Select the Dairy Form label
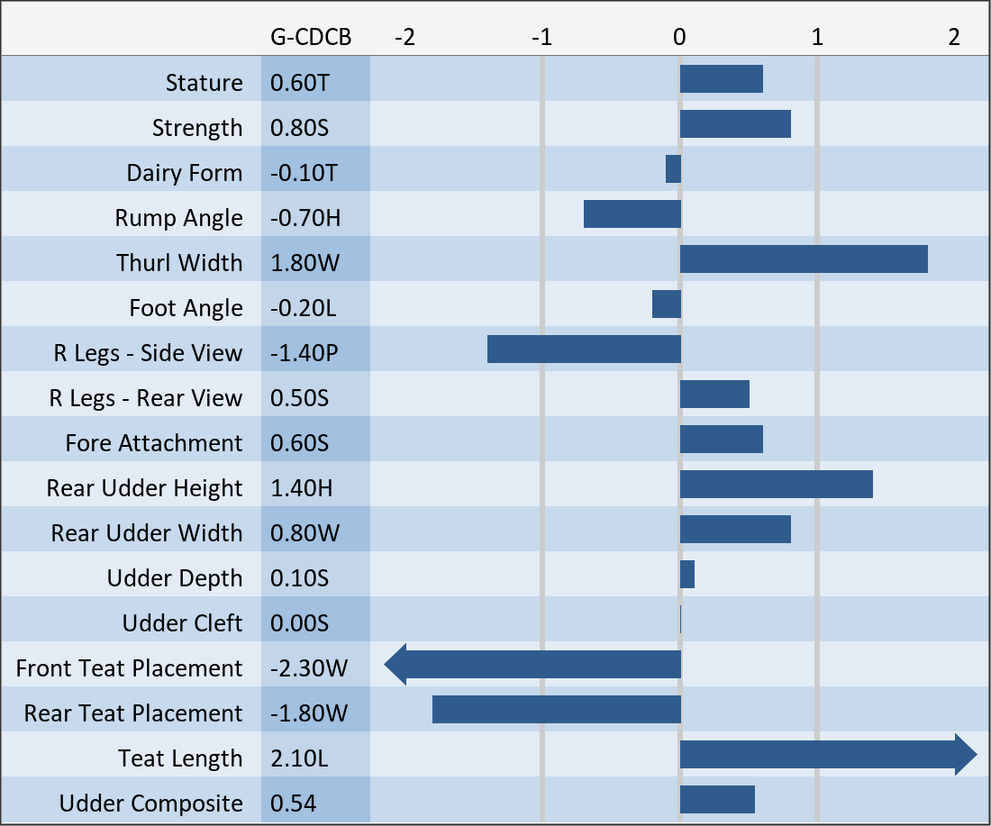The image size is (991, 826). 185,173
